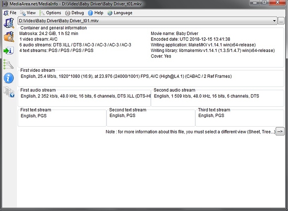The height and width of the screenshot is (211, 288).
Task: Select the '4 text streams' line
Action: 56,51
